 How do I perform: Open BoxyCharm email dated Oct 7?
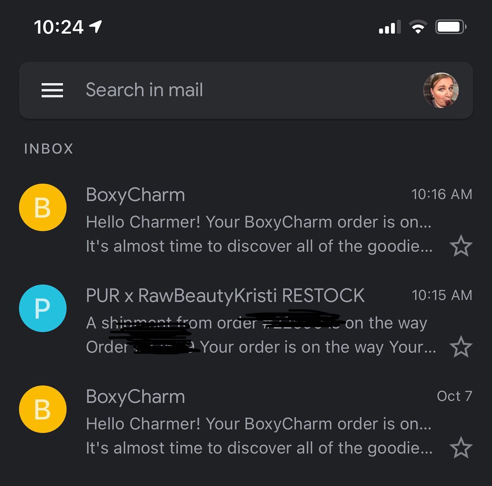(246, 422)
